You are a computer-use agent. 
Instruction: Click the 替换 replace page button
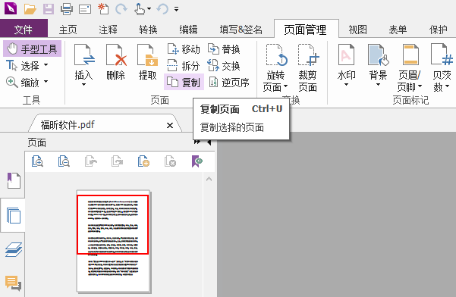(224, 49)
